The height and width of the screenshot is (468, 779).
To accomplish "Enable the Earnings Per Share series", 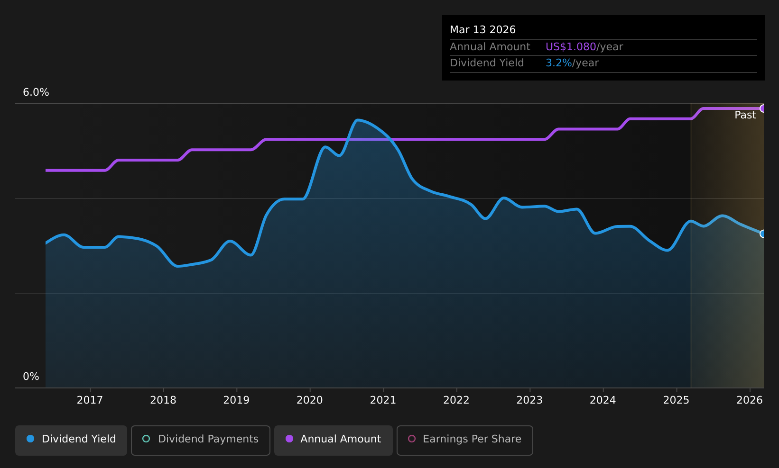I will click(x=465, y=440).
